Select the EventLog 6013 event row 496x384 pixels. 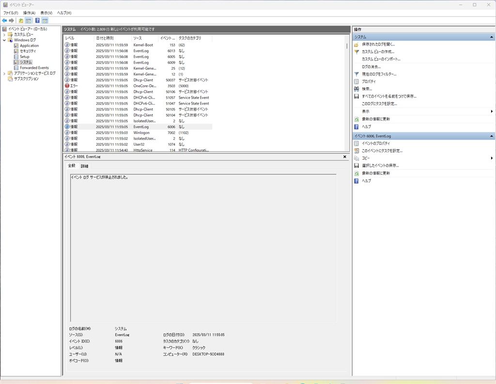(138, 51)
